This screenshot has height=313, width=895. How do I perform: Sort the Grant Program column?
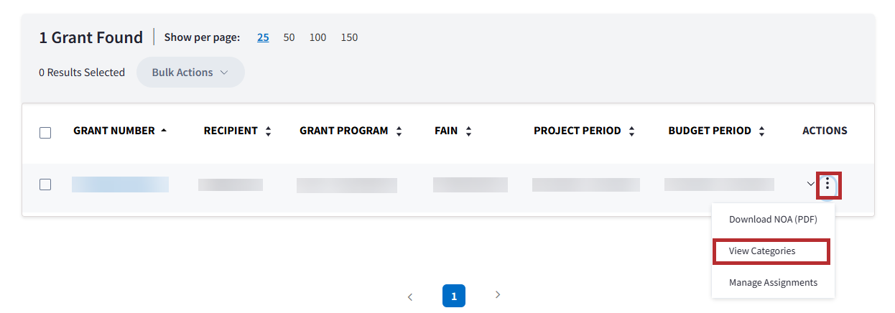tap(399, 131)
